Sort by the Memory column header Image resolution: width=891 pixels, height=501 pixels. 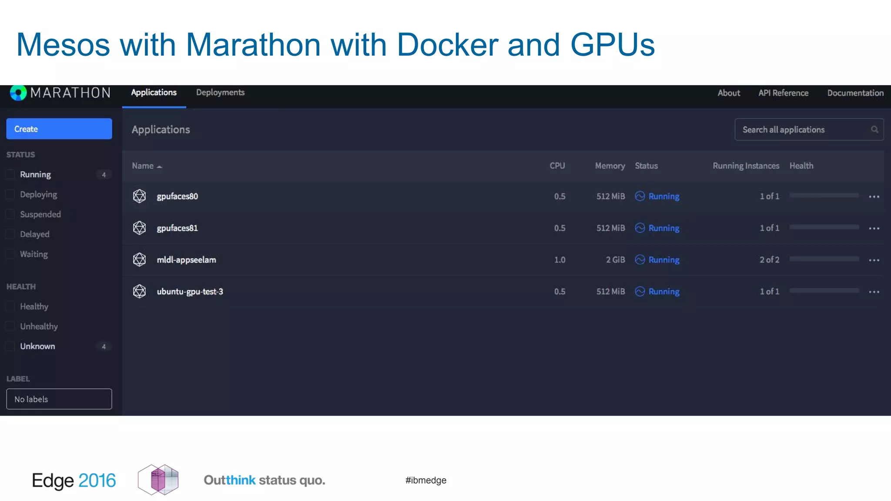coord(610,166)
